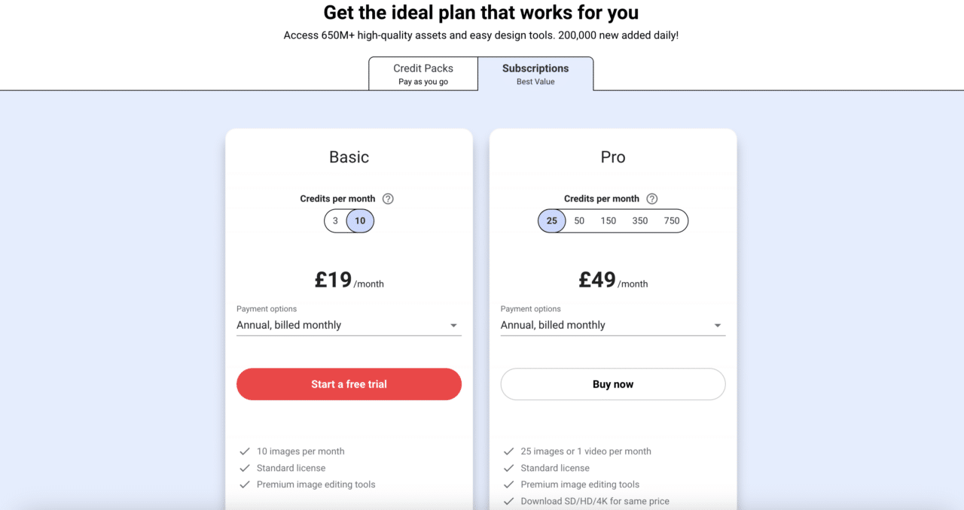Click the 25 credits selected pill
Screen dimensions: 964x510
pyautogui.click(x=552, y=220)
